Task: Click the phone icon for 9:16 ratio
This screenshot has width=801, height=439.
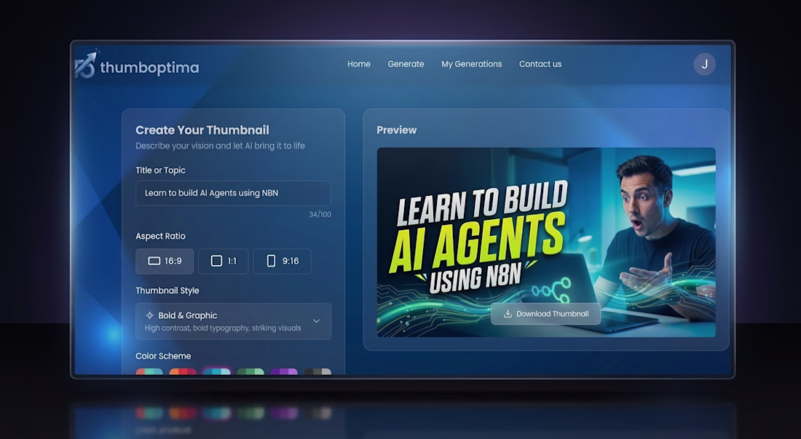Action: click(x=272, y=261)
